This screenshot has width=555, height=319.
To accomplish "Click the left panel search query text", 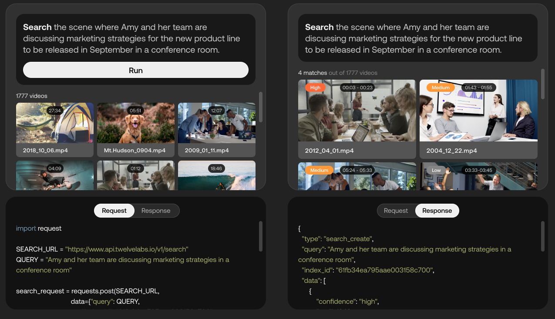I will pyautogui.click(x=132, y=38).
